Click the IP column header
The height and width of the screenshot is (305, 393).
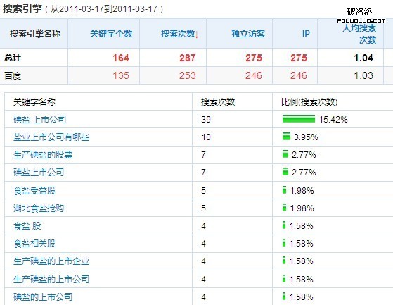[x=306, y=34]
